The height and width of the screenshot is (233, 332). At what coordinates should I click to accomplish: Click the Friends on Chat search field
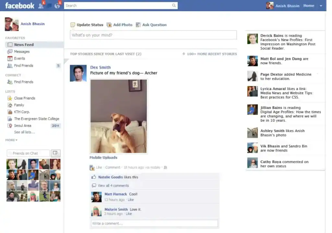point(29,153)
